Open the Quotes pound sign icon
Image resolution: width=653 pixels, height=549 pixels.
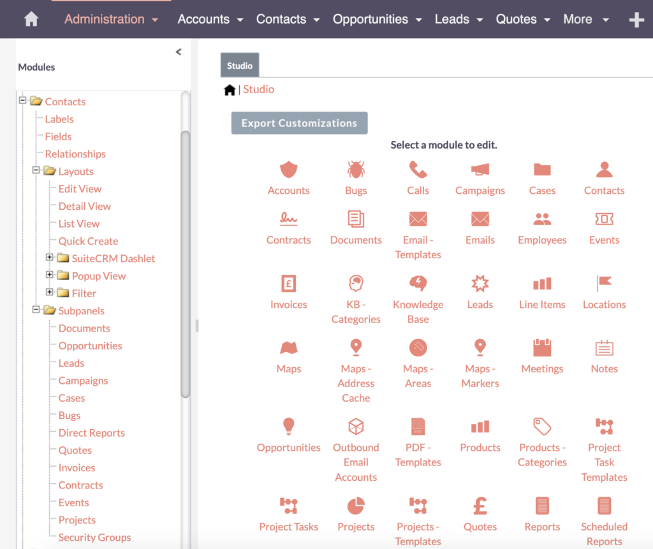(x=480, y=506)
